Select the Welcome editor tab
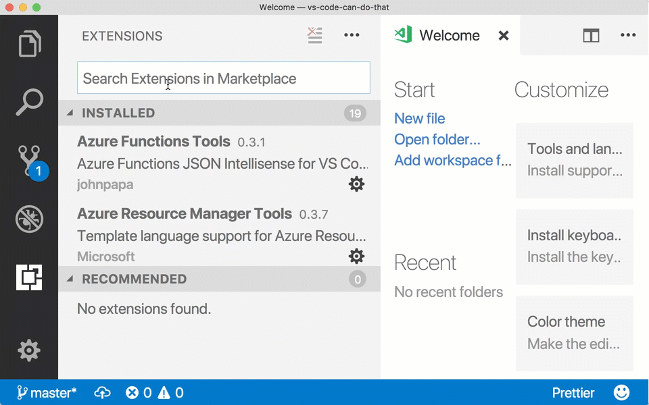The width and height of the screenshot is (649, 405). point(449,36)
